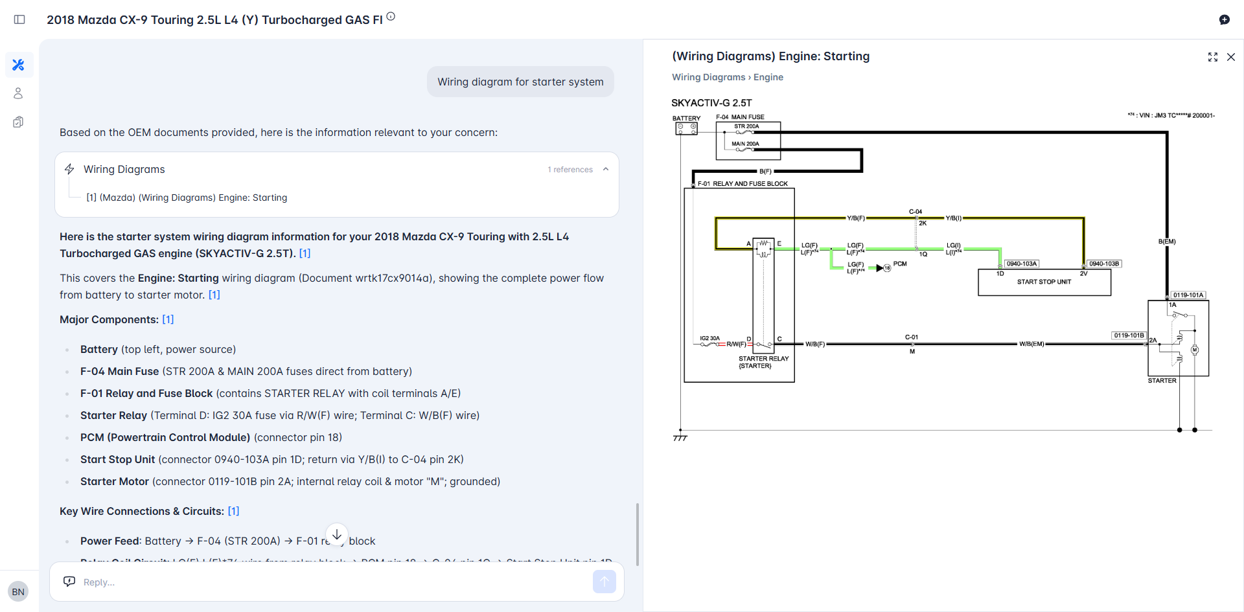Click the speech bubble icon in reply bar

pos(69,581)
